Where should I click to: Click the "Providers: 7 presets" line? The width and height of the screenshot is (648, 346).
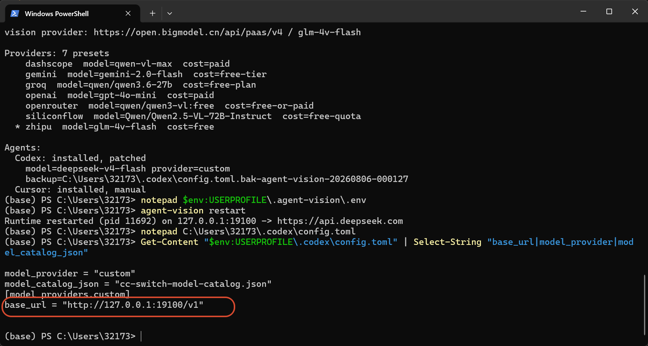[x=57, y=54]
